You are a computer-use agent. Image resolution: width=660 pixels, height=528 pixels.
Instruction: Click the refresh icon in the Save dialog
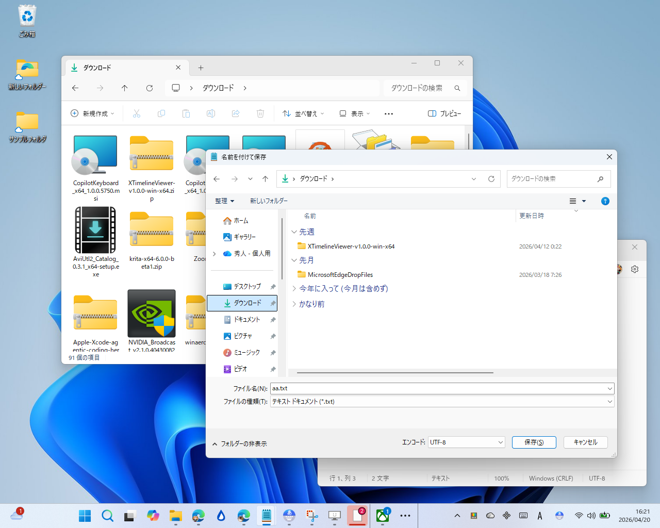pos(491,179)
